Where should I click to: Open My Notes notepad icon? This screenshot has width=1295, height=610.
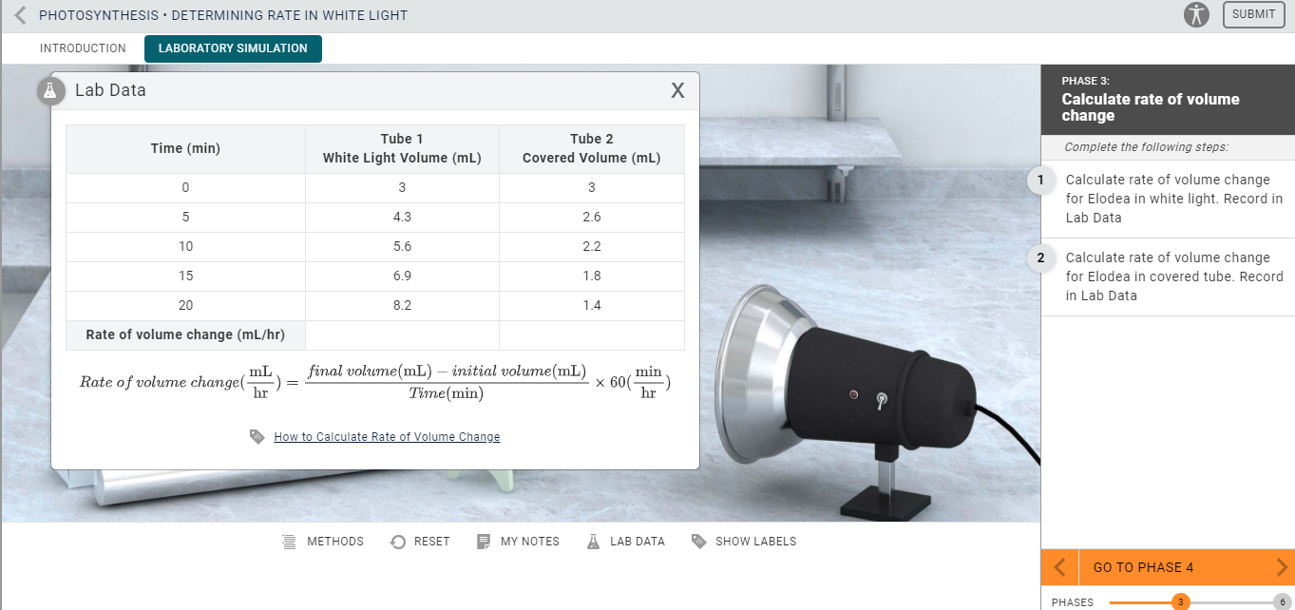(486, 541)
